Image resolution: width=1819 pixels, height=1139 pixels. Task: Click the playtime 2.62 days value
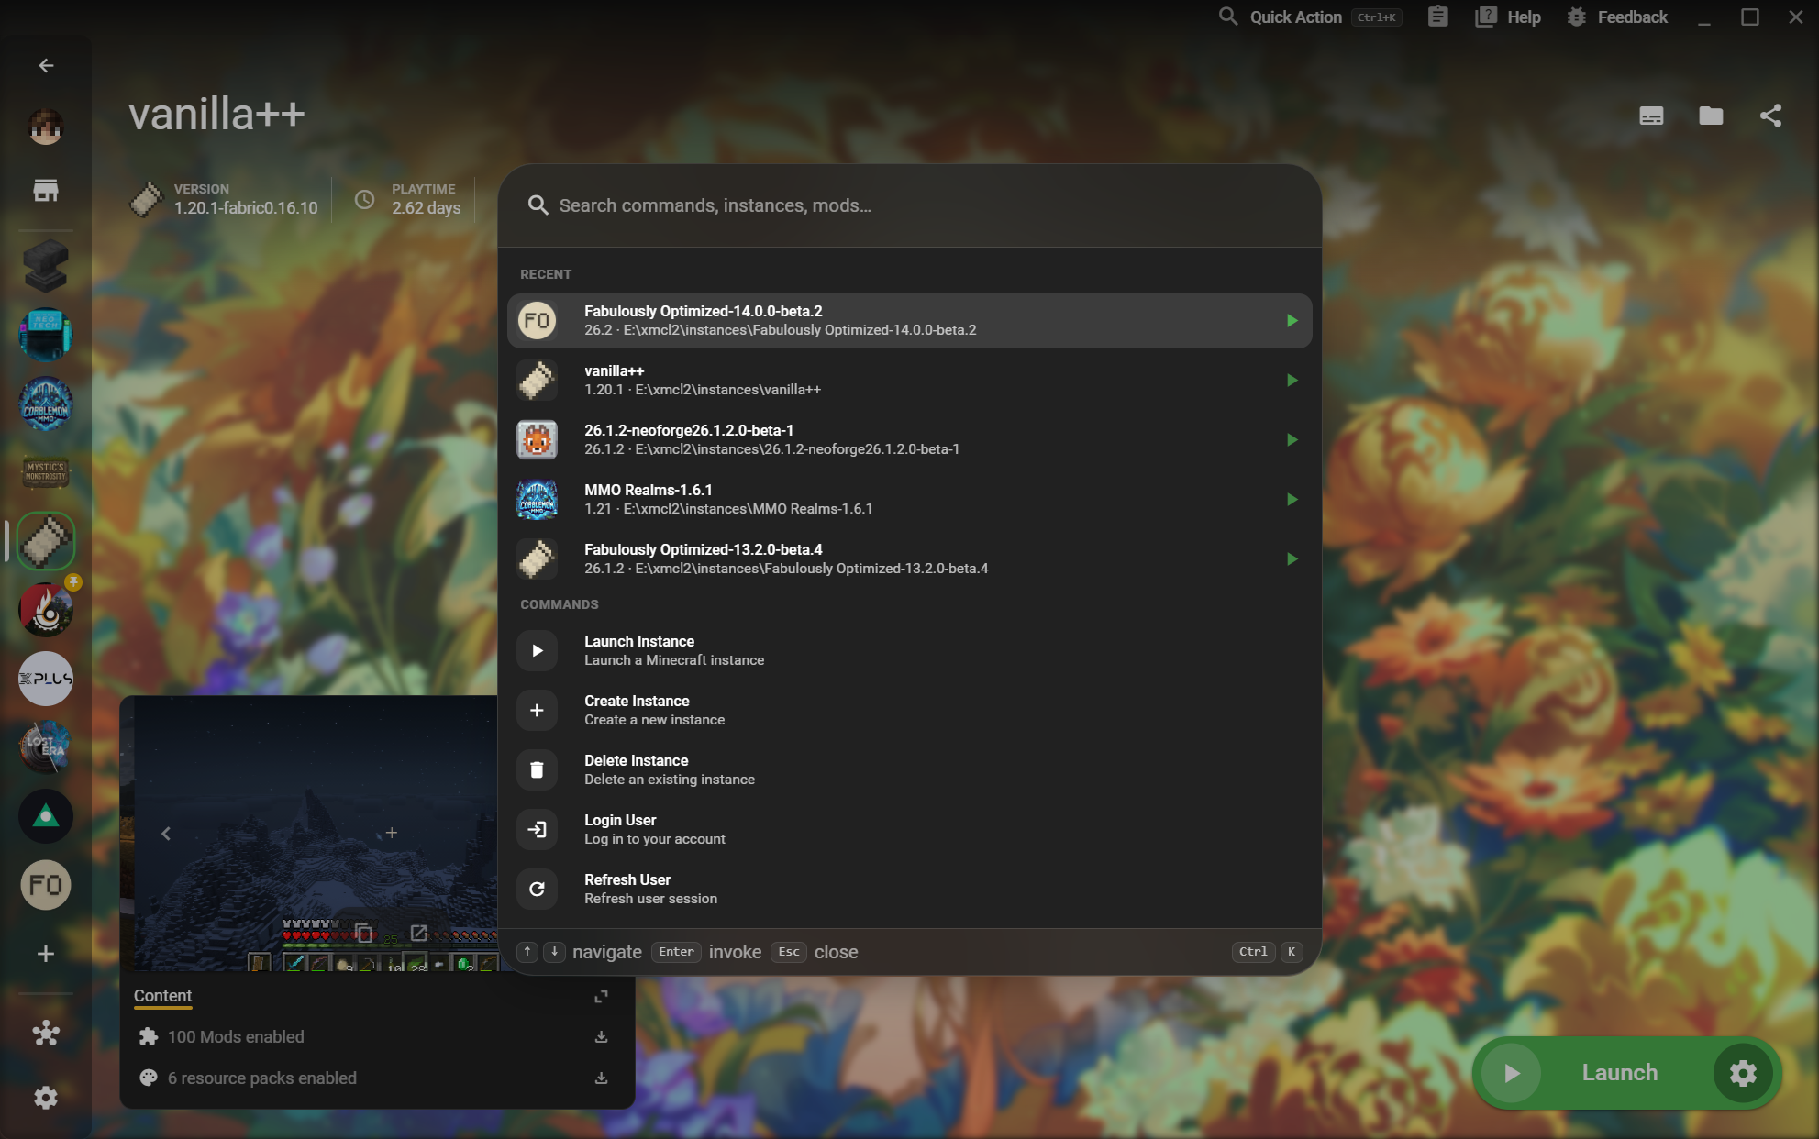427,208
